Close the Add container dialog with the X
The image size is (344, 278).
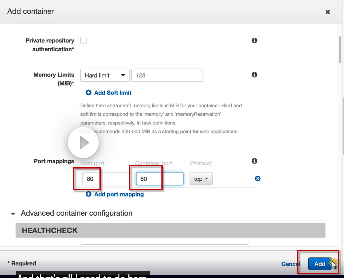[x=328, y=12]
